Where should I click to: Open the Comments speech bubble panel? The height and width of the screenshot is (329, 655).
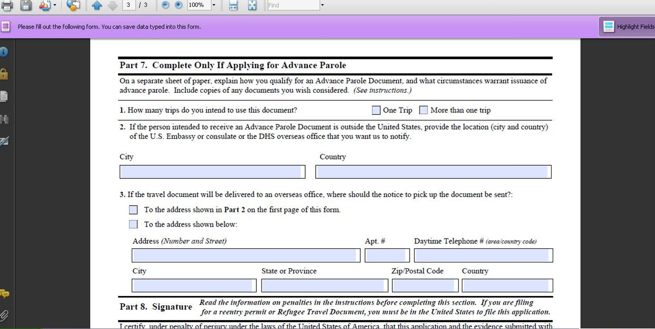[4, 293]
